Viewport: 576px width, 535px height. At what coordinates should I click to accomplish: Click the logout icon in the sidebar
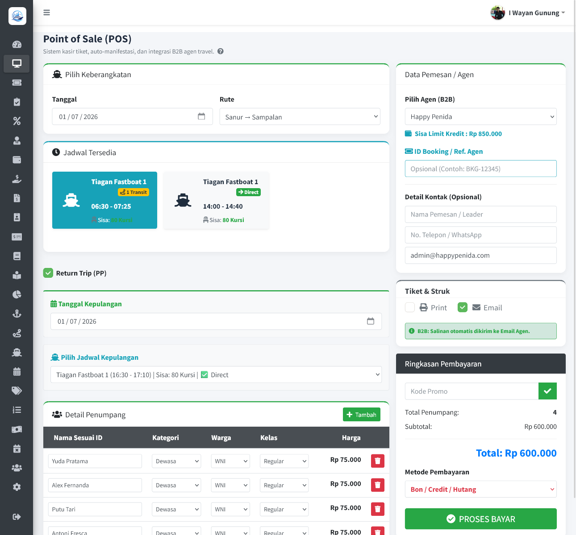coord(17,517)
